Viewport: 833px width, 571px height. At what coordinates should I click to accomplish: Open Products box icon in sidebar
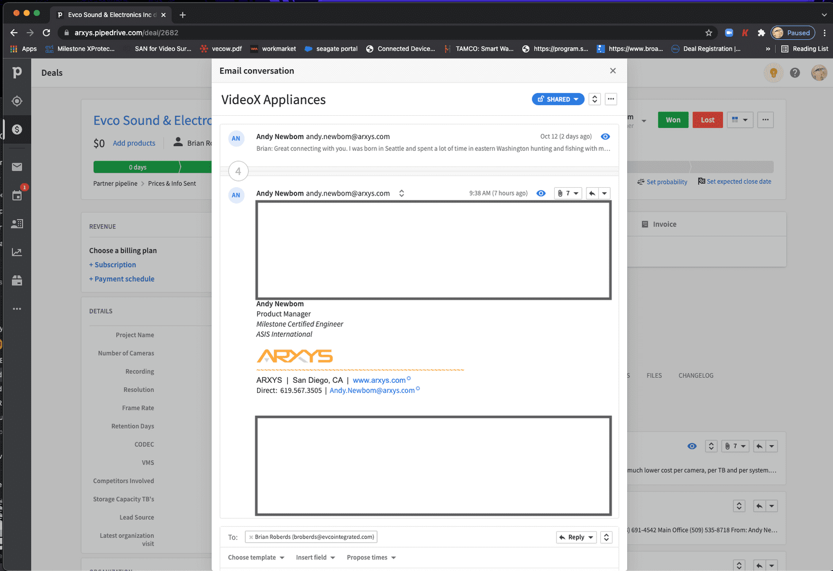click(17, 281)
